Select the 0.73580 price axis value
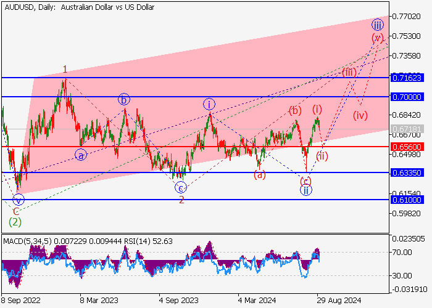This screenshot has width=432, height=308. [406, 56]
